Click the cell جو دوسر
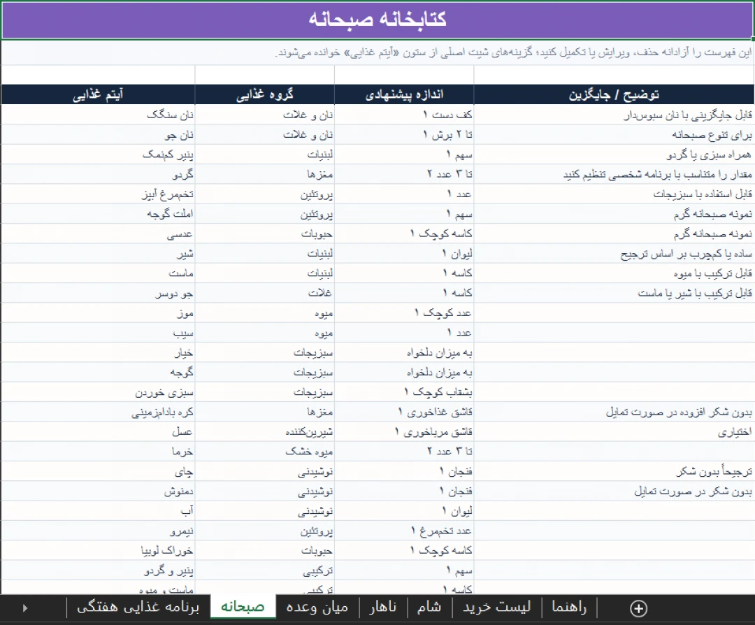755x625 pixels. pyautogui.click(x=99, y=293)
